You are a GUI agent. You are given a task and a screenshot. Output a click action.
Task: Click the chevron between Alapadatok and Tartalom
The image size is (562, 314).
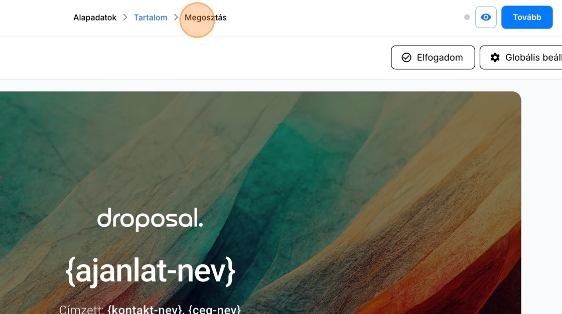click(125, 17)
